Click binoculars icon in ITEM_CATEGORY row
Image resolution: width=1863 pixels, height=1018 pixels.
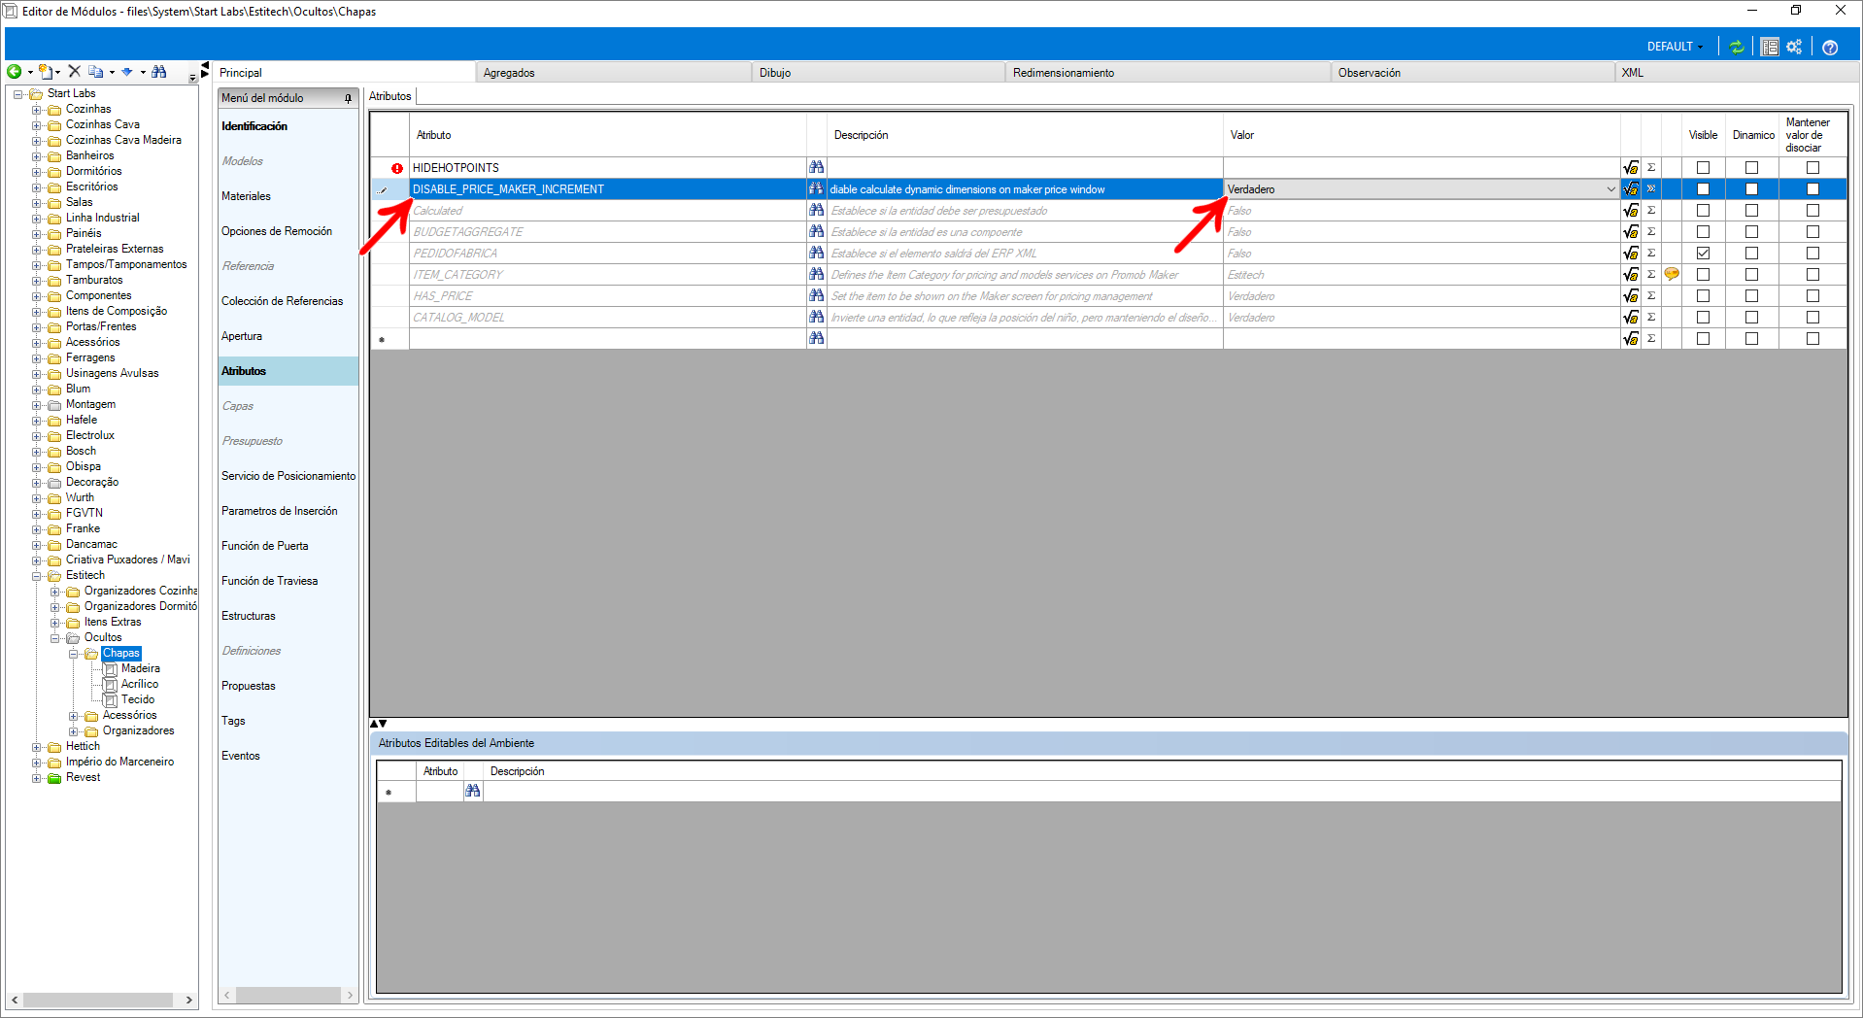click(817, 275)
